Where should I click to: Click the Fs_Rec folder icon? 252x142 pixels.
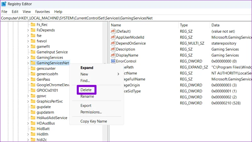coord(33,25)
